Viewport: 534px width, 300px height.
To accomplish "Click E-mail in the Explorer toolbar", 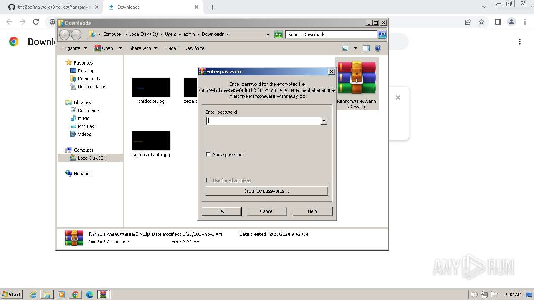I will 171,48.
